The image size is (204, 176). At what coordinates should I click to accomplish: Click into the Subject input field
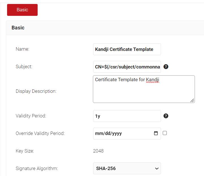(x=127, y=67)
